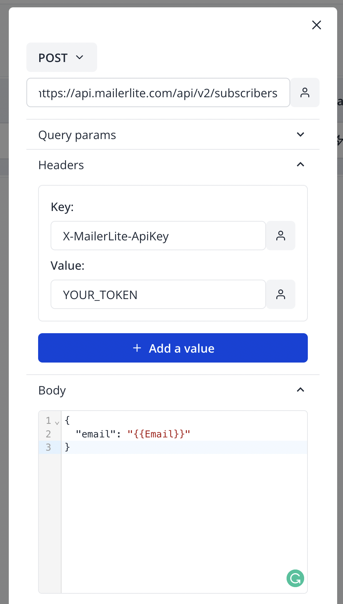Edit the MailerLite subscribers URL field
Viewport: 343px width, 604px height.
pos(158,92)
